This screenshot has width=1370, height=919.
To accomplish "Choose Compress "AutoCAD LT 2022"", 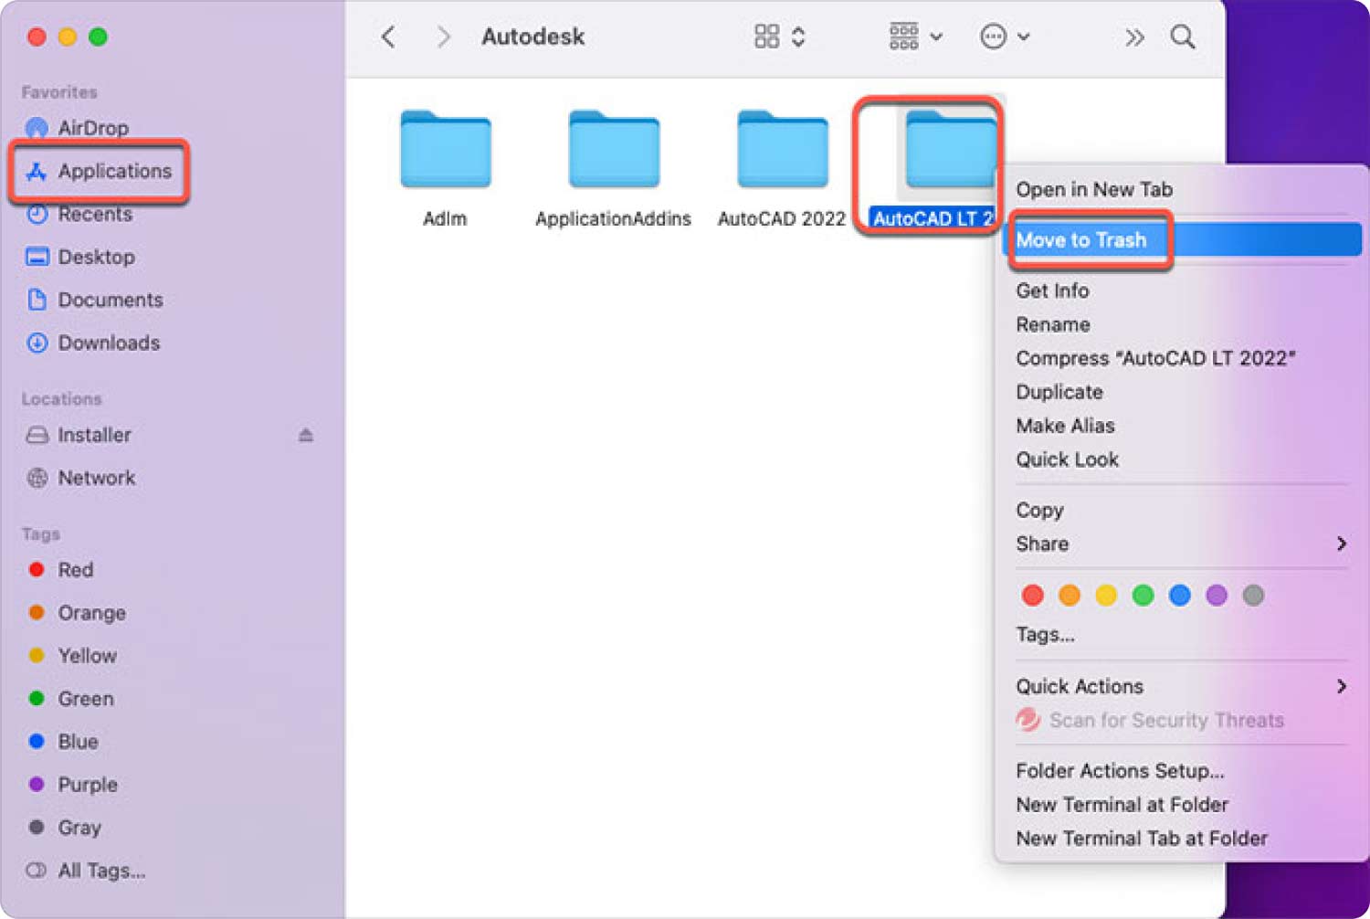I will pos(1155,358).
